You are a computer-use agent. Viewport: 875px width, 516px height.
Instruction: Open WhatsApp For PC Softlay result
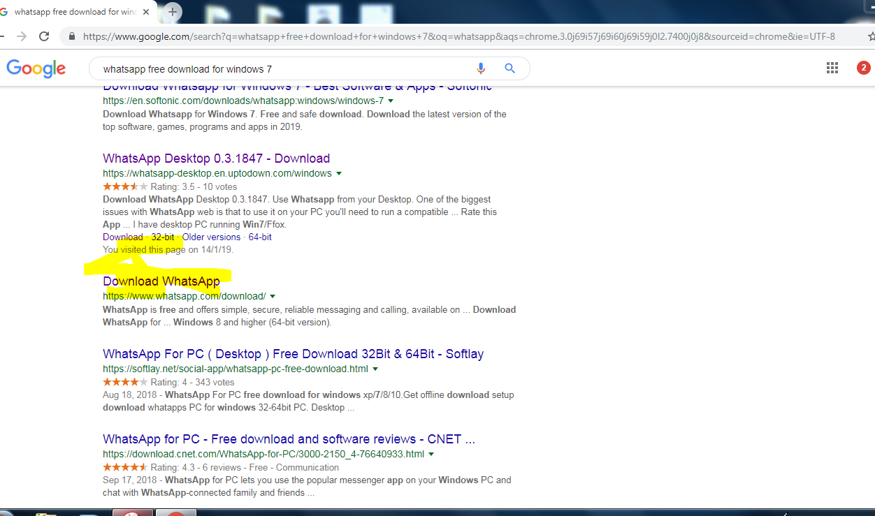coord(293,354)
